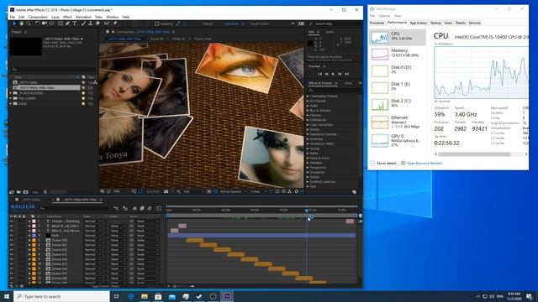
Task: Select the Hand tool in the toolbar
Action: point(21,23)
